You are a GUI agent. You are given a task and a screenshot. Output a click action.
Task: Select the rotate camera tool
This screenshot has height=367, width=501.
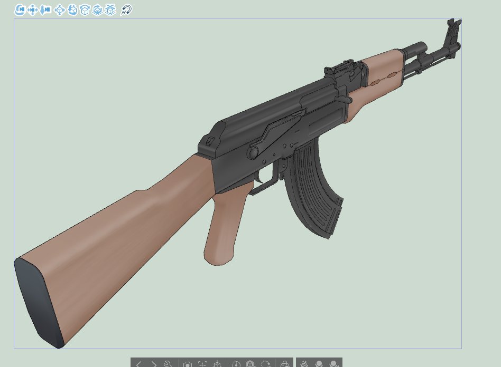[20, 10]
